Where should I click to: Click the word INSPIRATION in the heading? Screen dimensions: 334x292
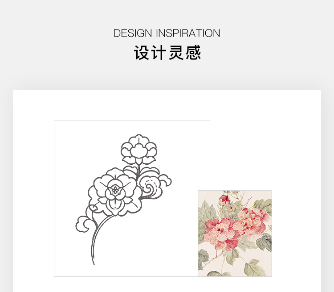click(188, 33)
